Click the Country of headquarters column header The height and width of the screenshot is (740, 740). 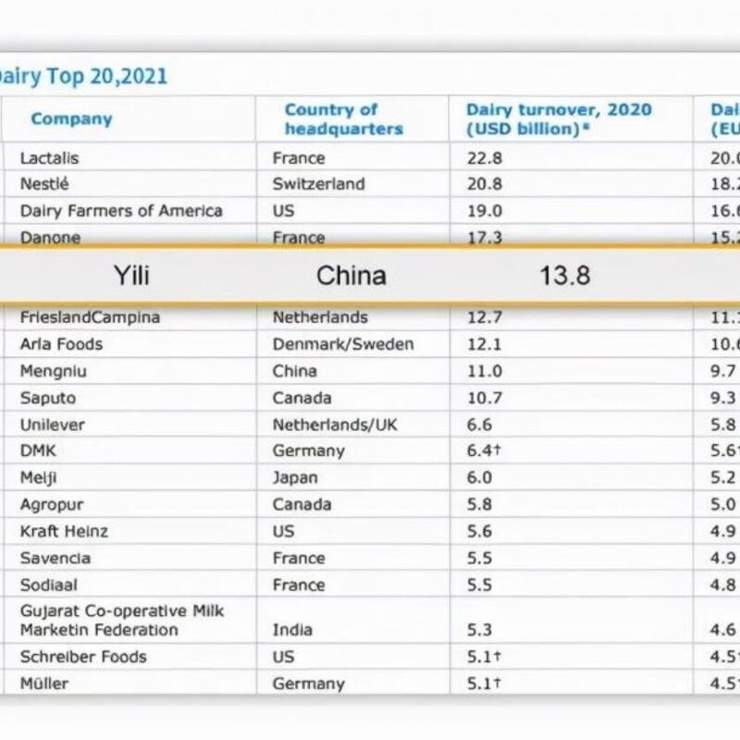click(x=343, y=119)
